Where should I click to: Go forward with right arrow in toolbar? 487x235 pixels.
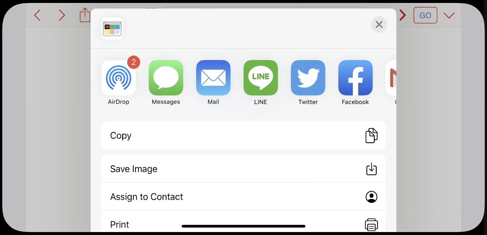pos(62,15)
